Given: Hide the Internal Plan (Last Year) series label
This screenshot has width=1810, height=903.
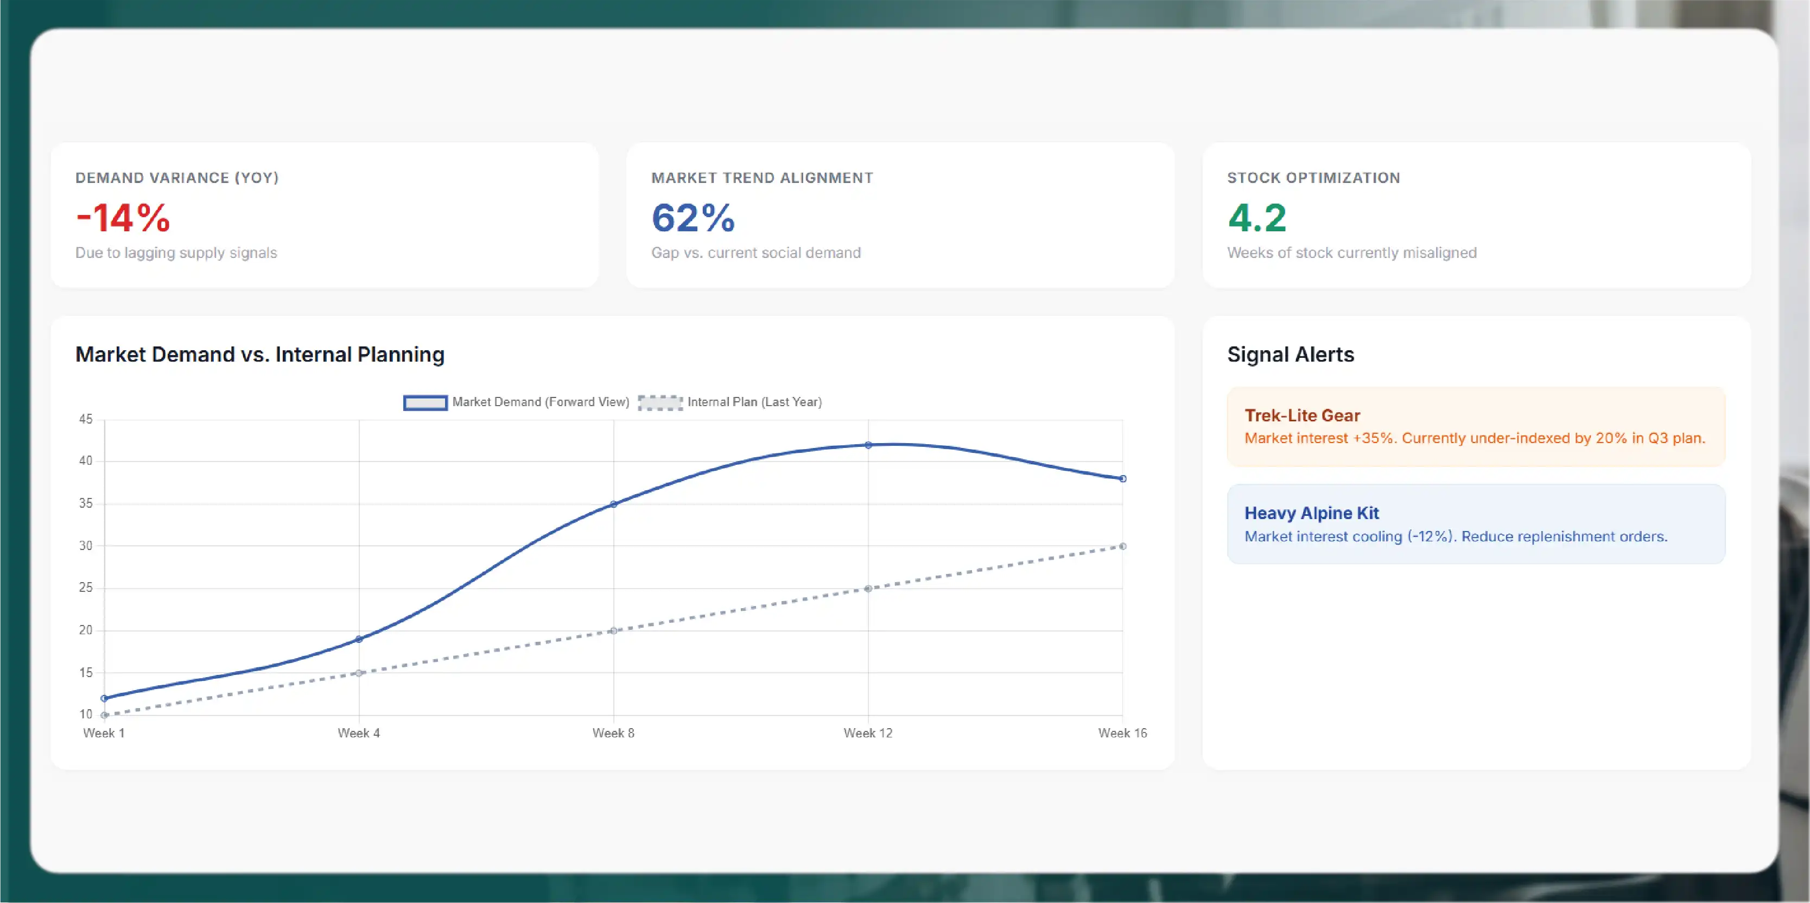Looking at the screenshot, I should [754, 402].
